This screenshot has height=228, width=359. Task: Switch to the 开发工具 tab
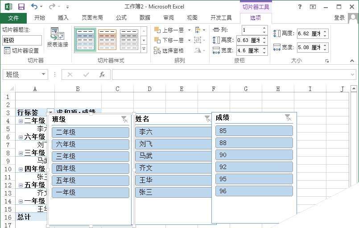(221, 18)
